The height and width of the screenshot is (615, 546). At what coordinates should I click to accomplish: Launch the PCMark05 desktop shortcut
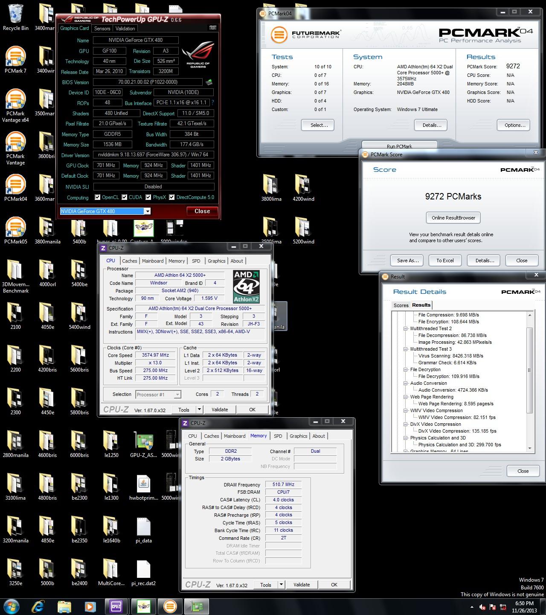16,231
